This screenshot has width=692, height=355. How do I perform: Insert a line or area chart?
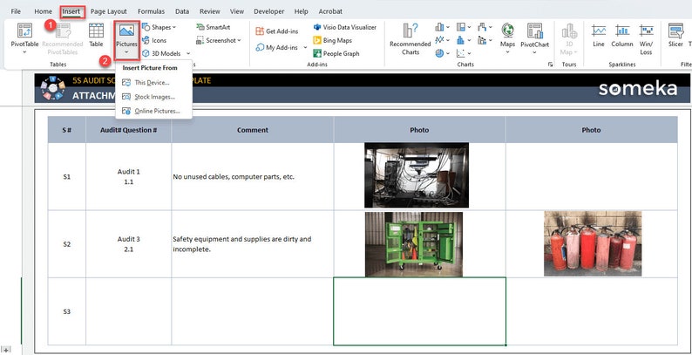439,40
